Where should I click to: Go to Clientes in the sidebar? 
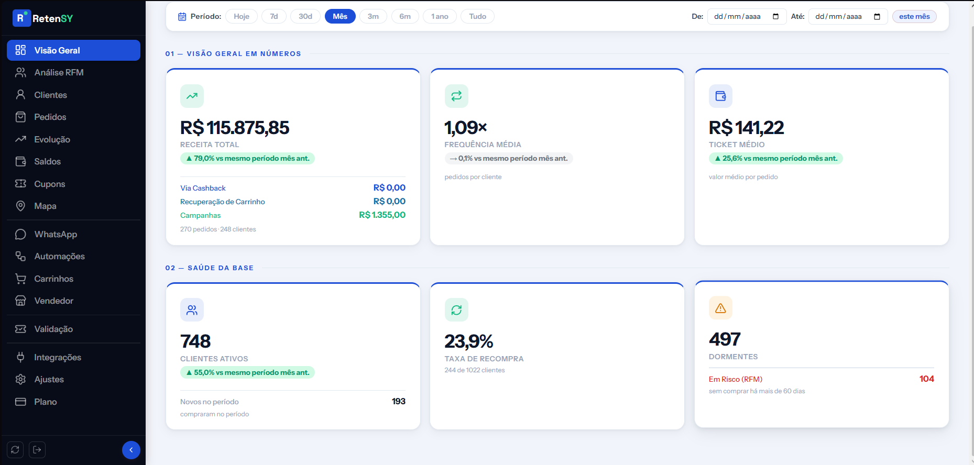coord(73,95)
